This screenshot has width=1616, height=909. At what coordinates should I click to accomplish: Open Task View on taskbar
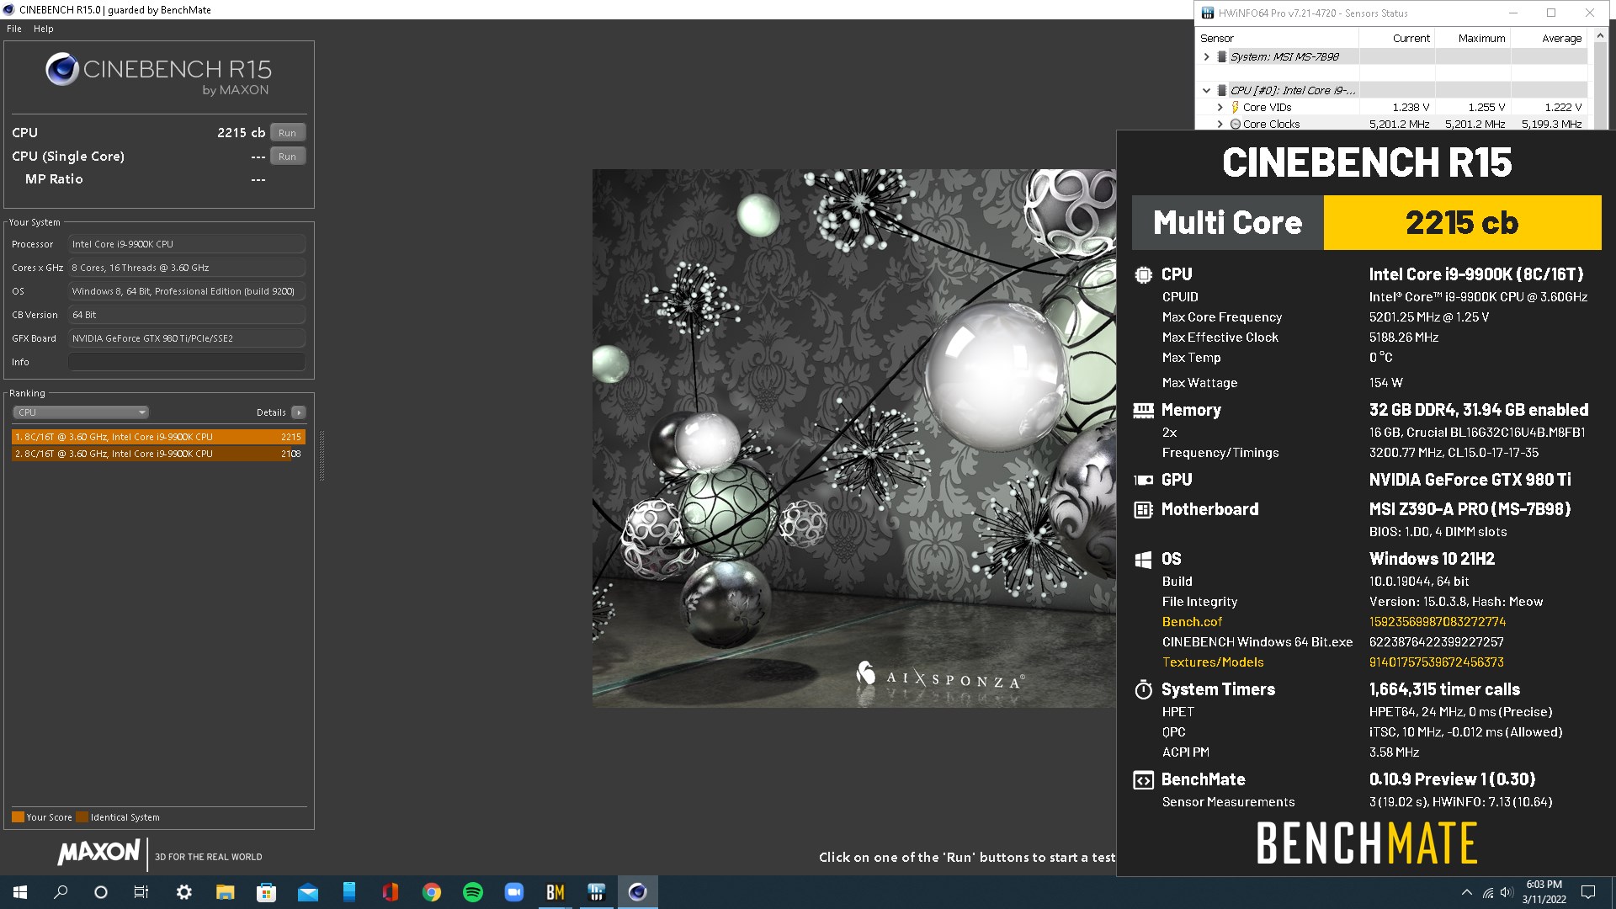pos(141,892)
